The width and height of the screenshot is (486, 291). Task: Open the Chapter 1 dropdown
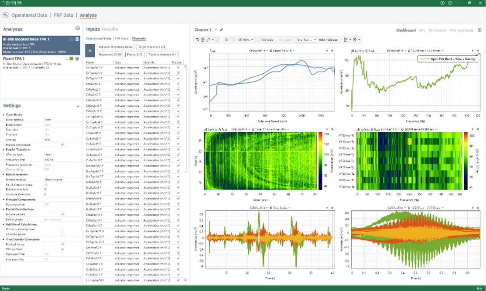(x=216, y=30)
